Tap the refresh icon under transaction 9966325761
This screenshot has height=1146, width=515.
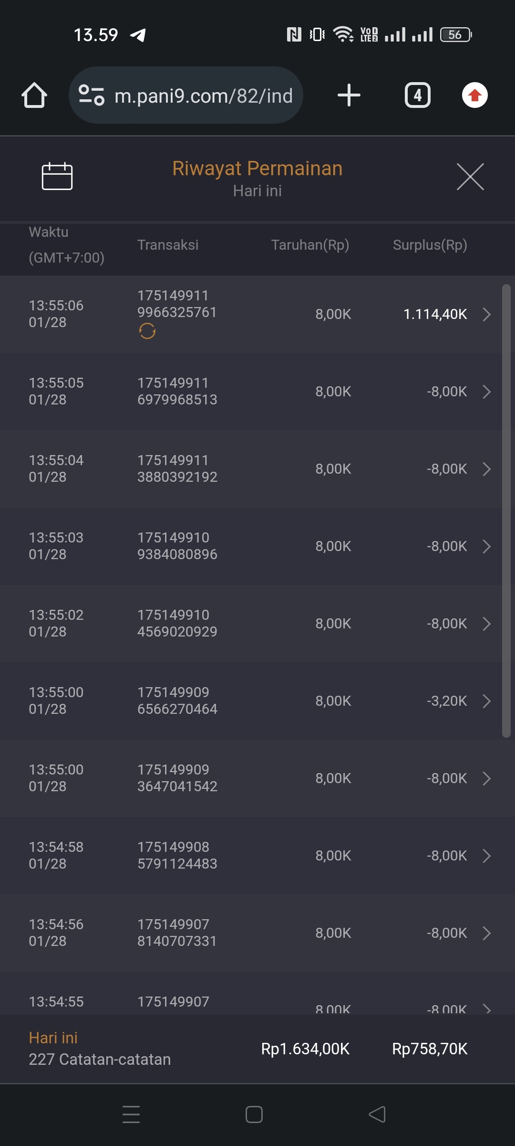coord(147,331)
